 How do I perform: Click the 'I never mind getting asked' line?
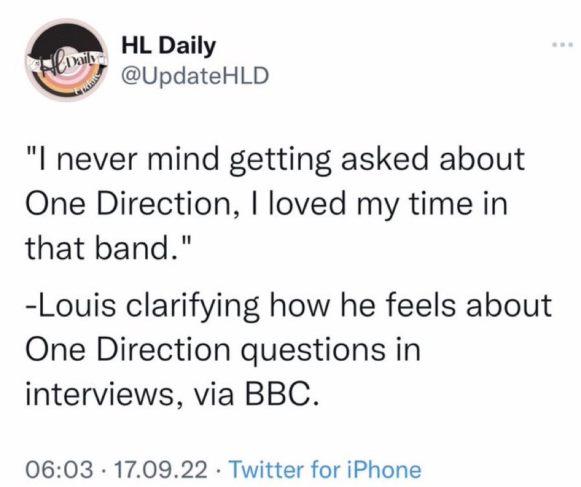pos(275,160)
